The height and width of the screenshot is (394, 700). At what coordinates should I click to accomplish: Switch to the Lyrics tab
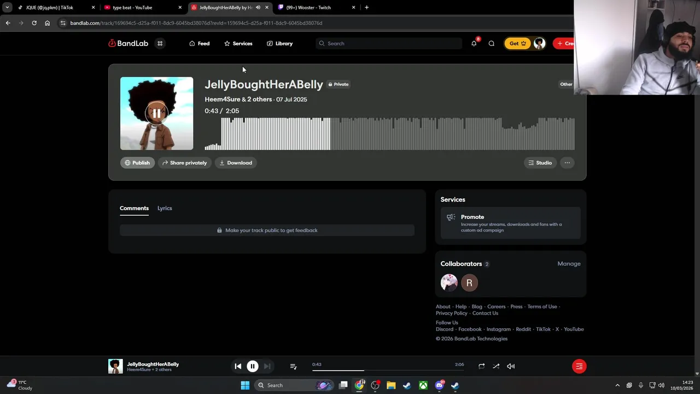(x=165, y=208)
